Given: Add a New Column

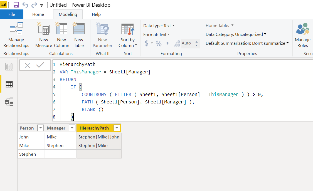Looking at the screenshot, I should click(x=61, y=35).
